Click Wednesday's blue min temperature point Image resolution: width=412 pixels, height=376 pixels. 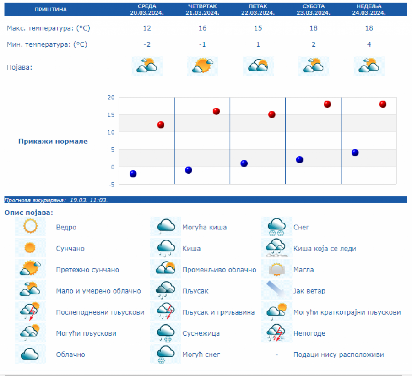(x=133, y=174)
